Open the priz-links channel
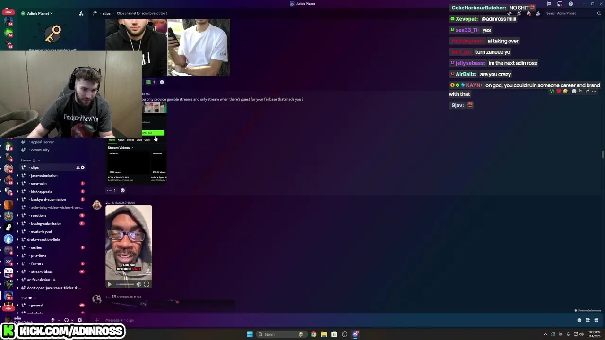 (x=39, y=255)
